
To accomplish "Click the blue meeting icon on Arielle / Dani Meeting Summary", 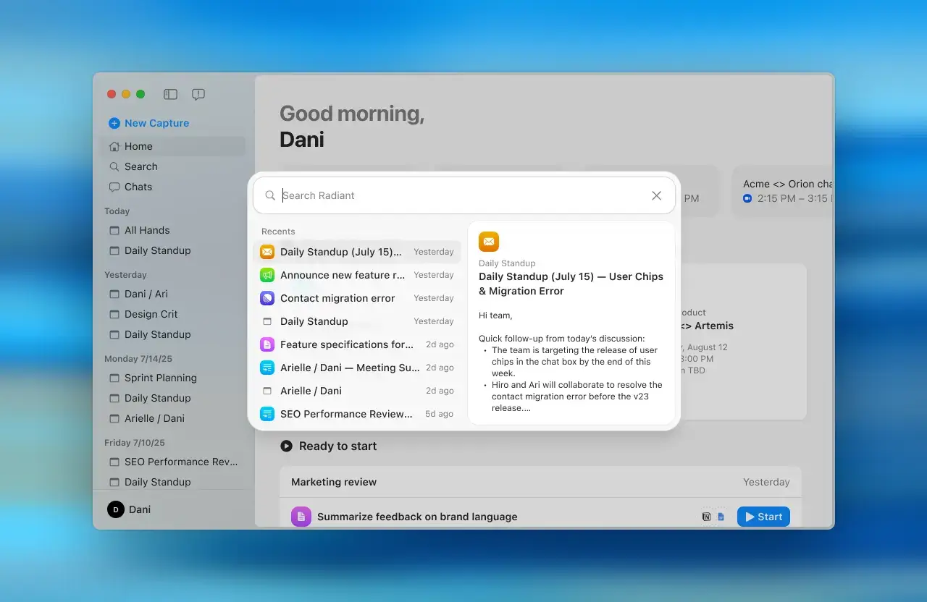I will coord(267,368).
